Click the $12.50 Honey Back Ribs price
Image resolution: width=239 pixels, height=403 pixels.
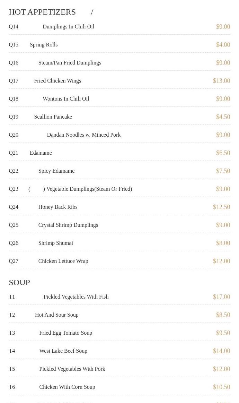pos(221,207)
